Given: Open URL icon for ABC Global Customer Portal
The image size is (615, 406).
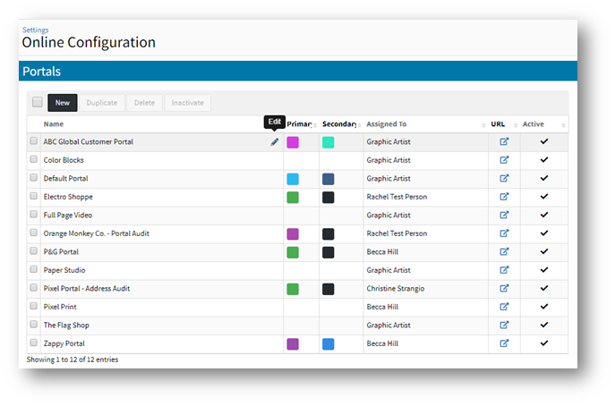Looking at the screenshot, I should (x=504, y=141).
